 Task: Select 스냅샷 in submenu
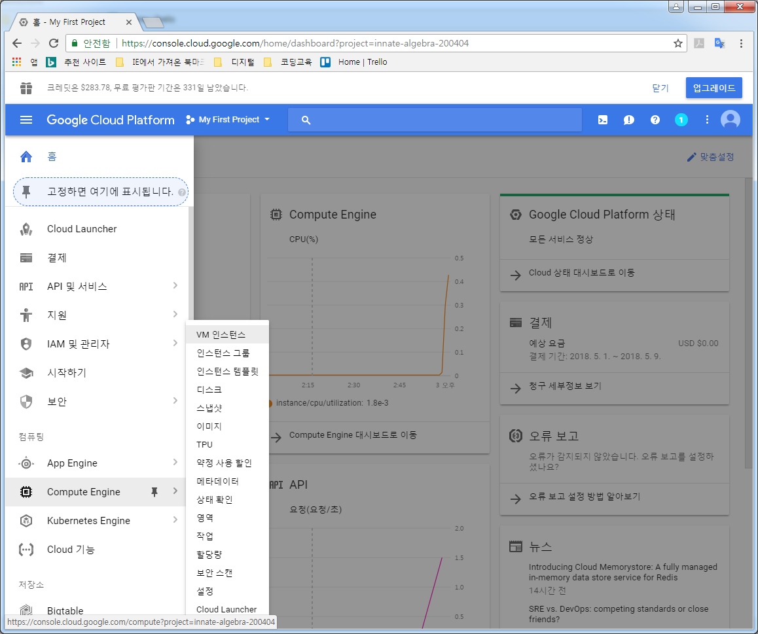[x=227, y=408]
